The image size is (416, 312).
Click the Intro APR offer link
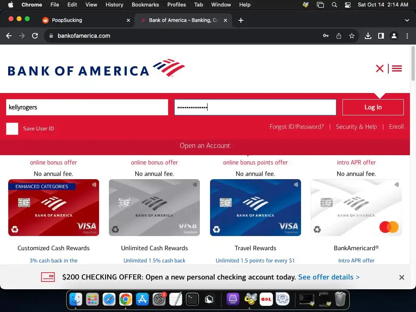356,260
